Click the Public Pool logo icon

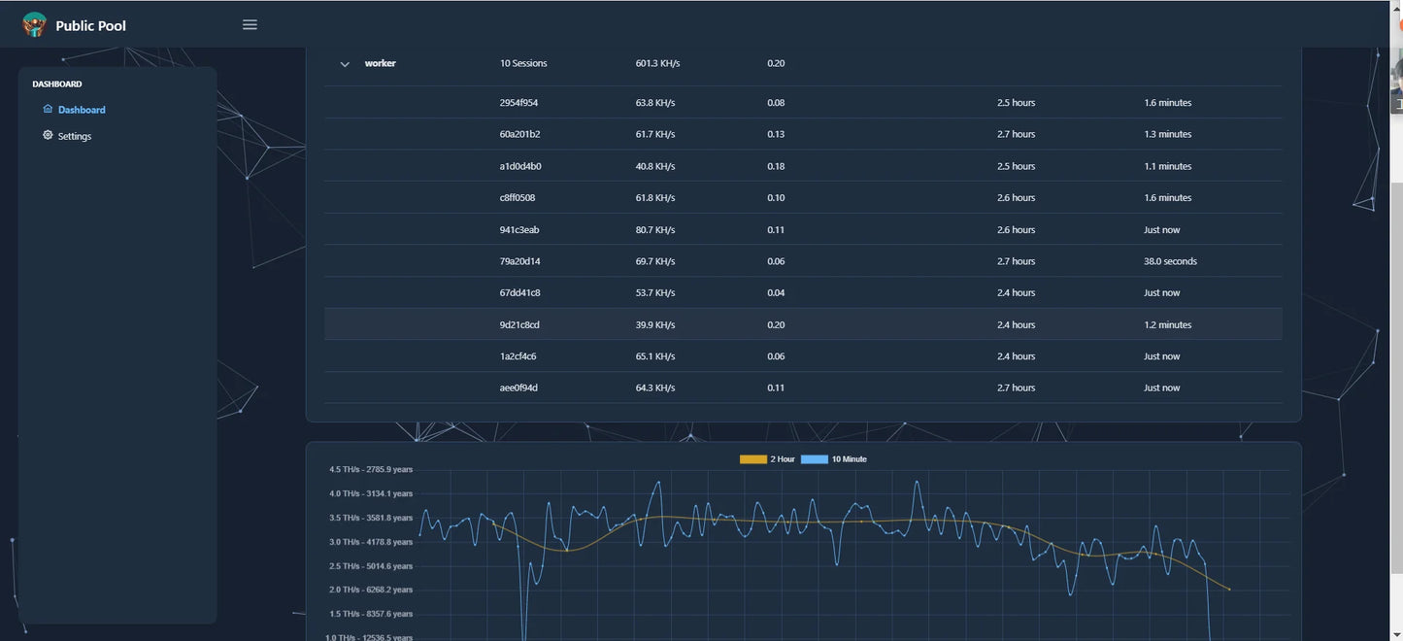coord(34,23)
